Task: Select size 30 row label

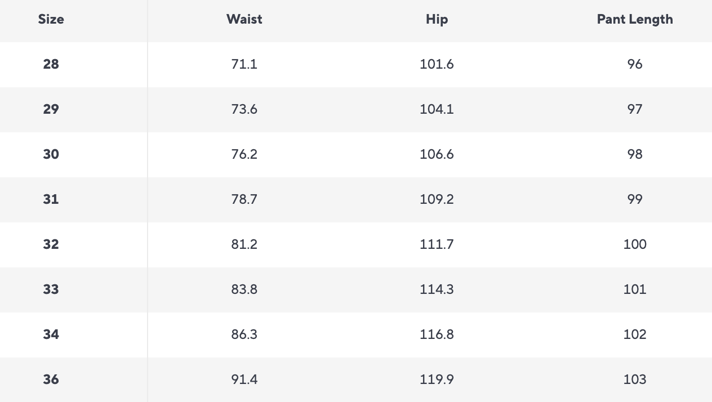Action: 51,154
